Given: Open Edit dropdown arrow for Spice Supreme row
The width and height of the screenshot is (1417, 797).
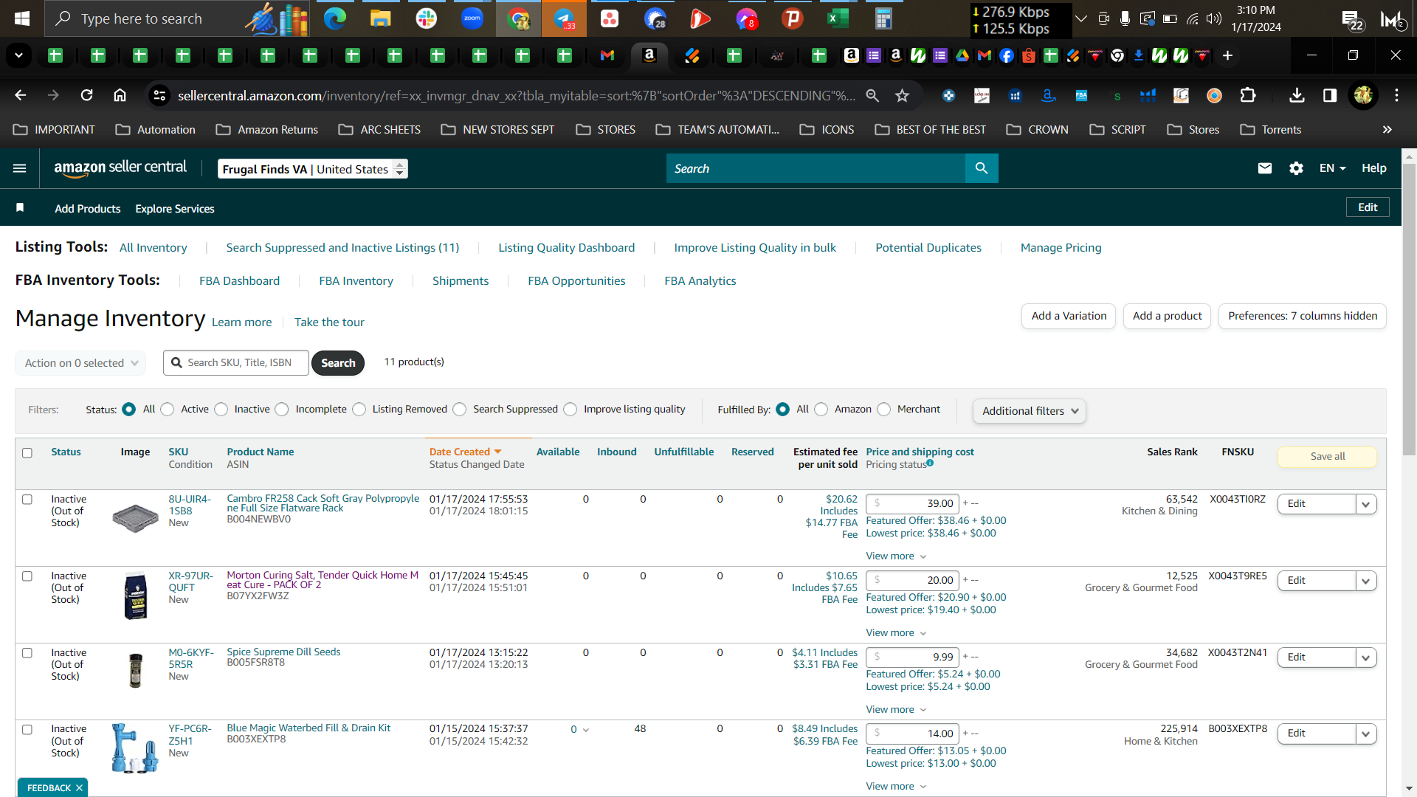Looking at the screenshot, I should tap(1366, 658).
